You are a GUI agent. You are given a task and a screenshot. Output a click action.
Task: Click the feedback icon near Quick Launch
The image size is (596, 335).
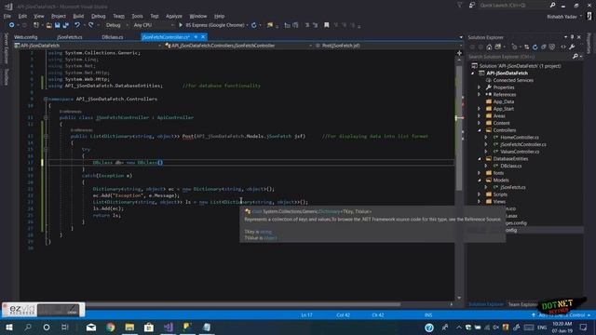472,6
